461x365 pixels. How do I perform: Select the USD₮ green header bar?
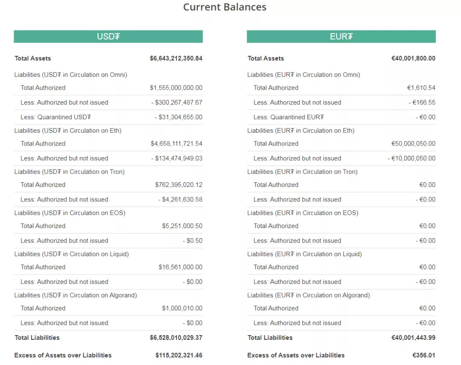tap(108, 37)
